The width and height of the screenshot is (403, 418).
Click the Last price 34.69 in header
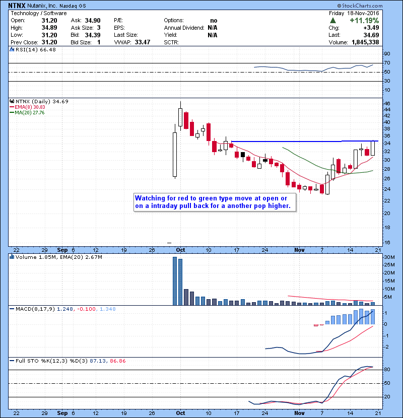[x=371, y=35]
